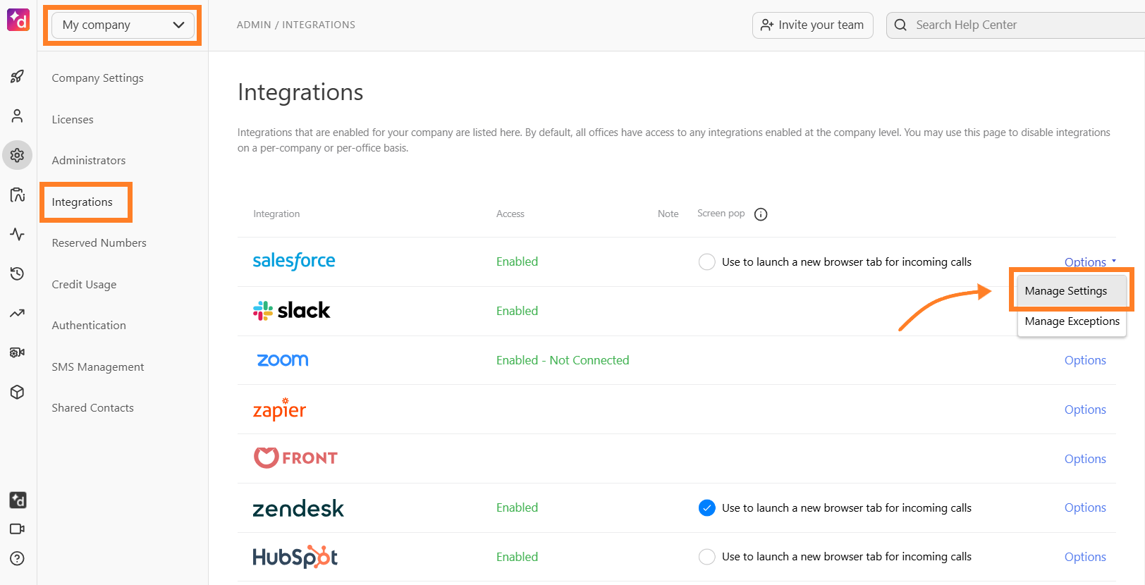Image resolution: width=1145 pixels, height=585 pixels.
Task: Open Authentication in sidebar
Action: (x=89, y=326)
